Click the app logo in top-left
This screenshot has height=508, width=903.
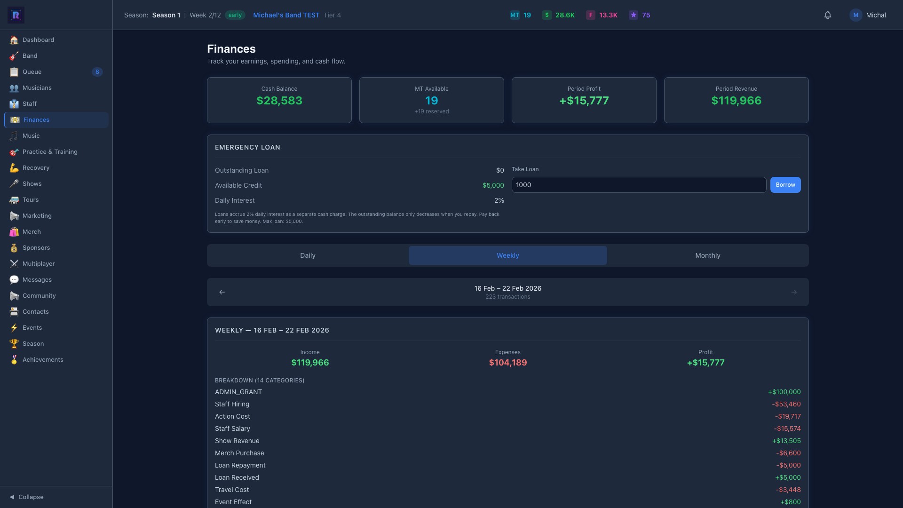click(x=16, y=15)
